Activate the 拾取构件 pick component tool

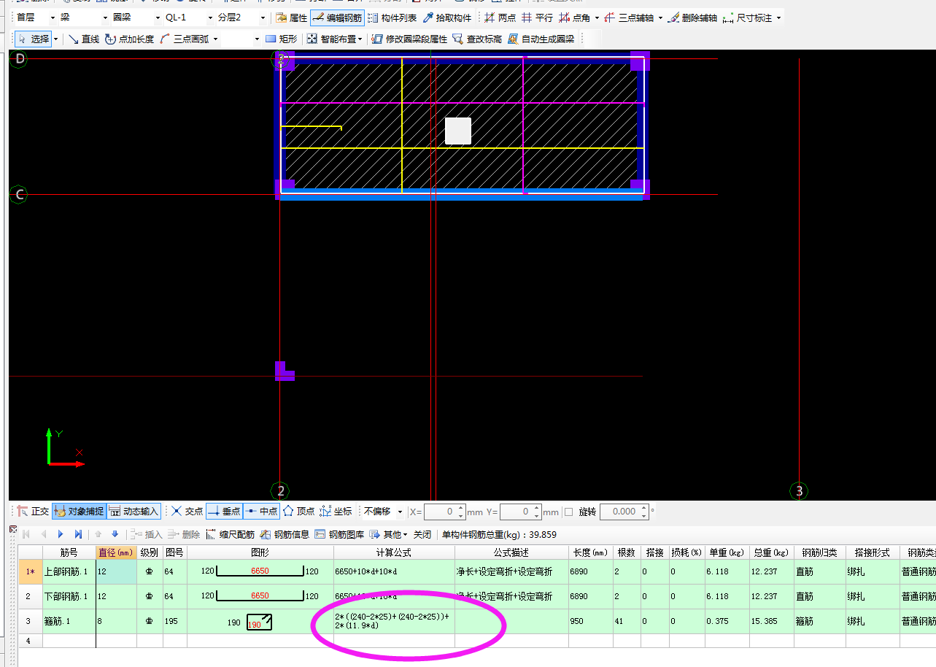pyautogui.click(x=447, y=18)
